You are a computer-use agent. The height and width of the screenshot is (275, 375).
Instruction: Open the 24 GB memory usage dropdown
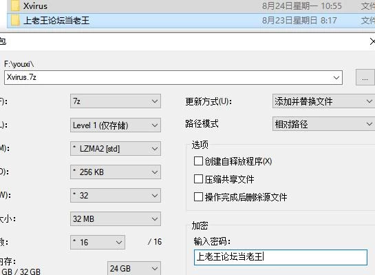pos(134,268)
